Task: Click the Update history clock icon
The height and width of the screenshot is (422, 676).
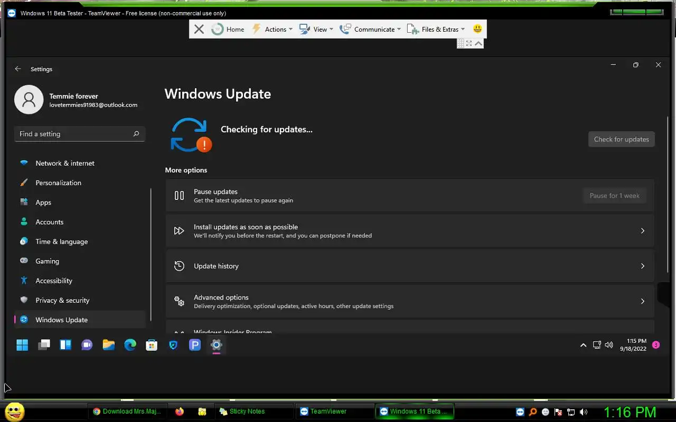Action: tap(179, 266)
